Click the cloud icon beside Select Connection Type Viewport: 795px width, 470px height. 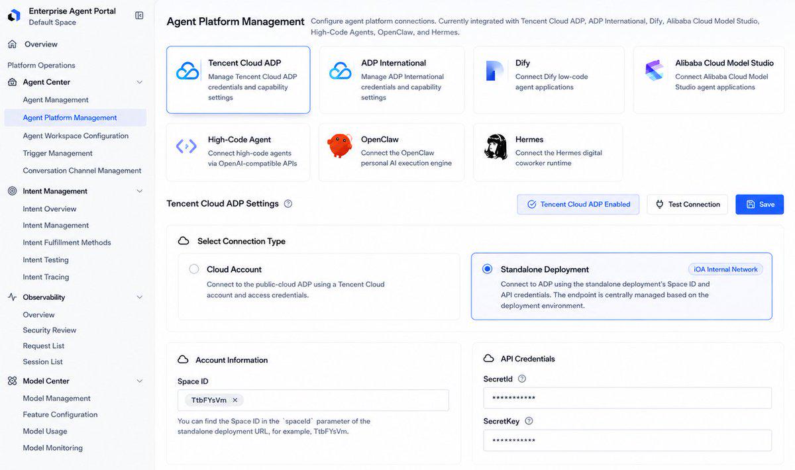tap(184, 241)
